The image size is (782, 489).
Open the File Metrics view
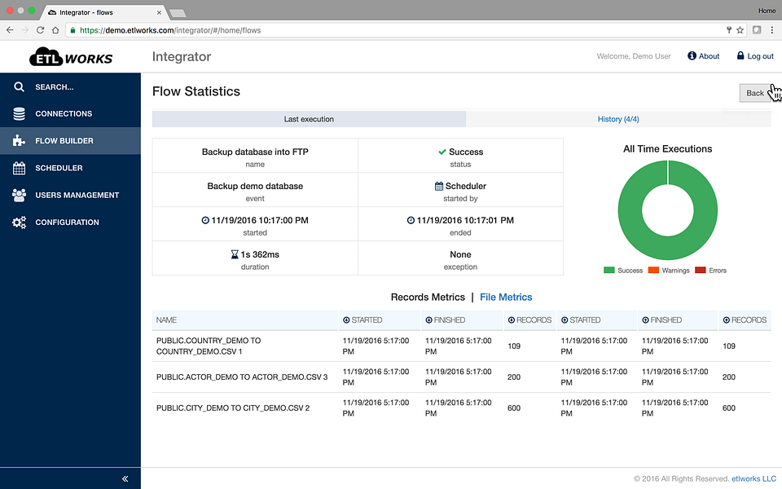[506, 297]
